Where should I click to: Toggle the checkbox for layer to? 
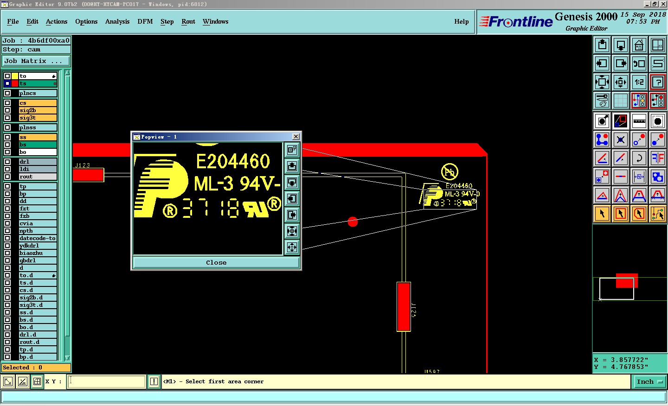(7, 76)
